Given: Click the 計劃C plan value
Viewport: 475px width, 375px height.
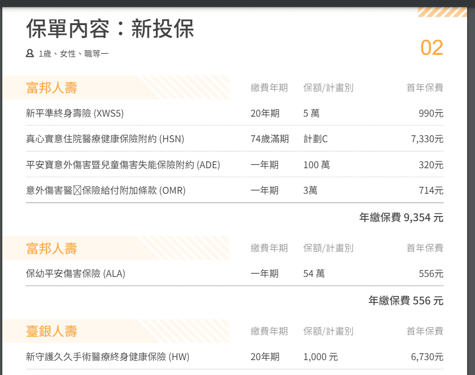Looking at the screenshot, I should coord(315,139).
